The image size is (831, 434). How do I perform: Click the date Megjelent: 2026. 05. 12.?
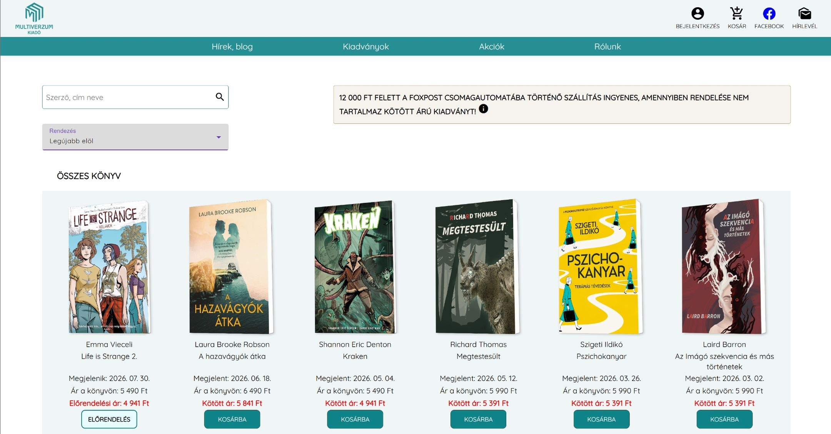tap(478, 378)
